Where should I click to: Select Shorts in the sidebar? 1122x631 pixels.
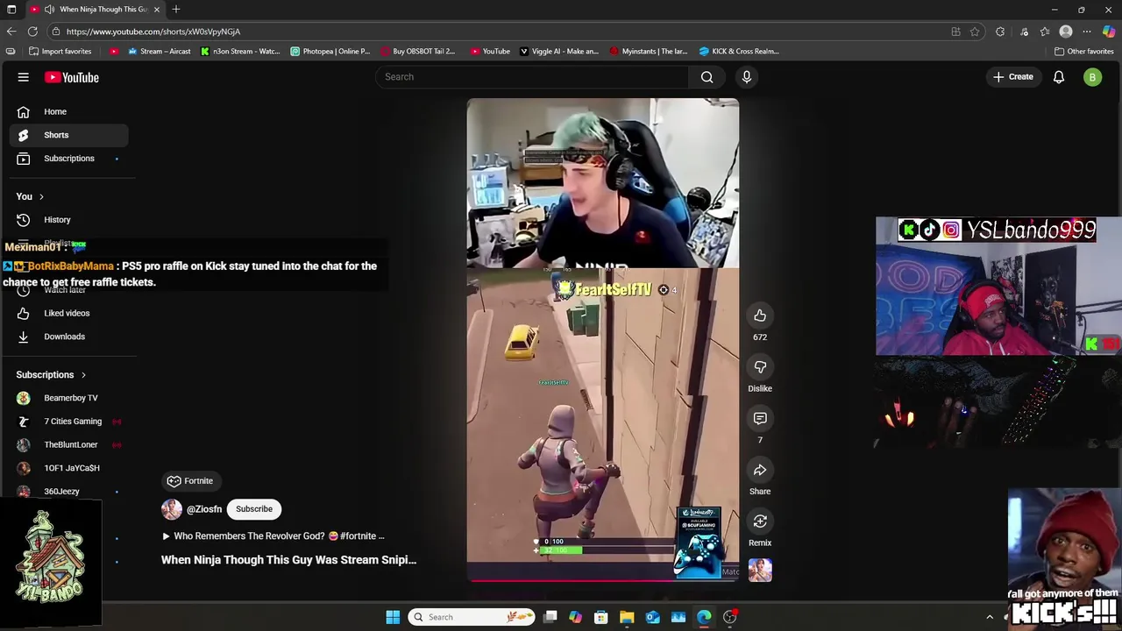pyautogui.click(x=68, y=135)
